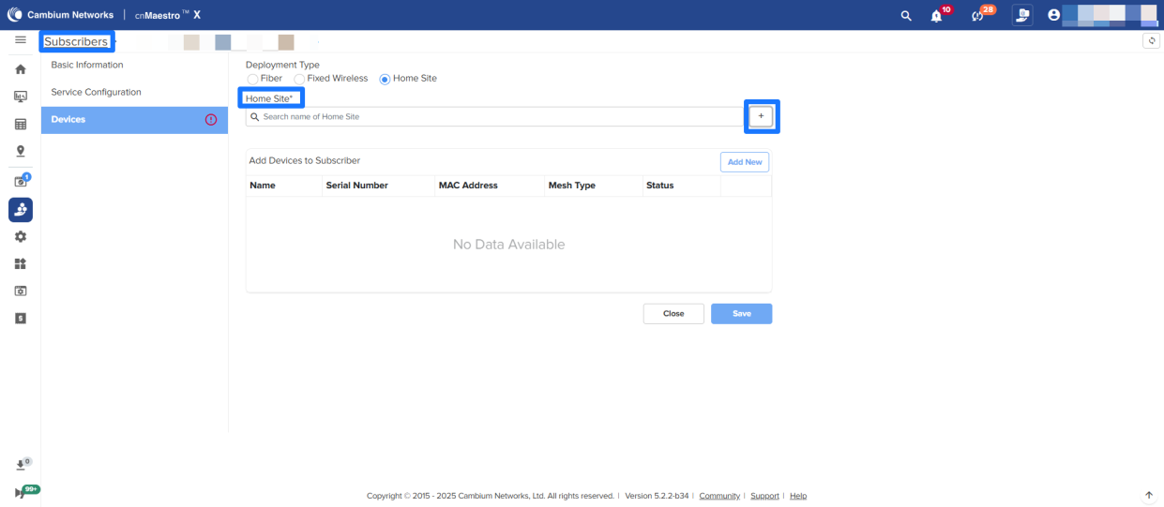Click the search magnifier in top bar
Screen dimensions: 1164x507
(x=905, y=16)
